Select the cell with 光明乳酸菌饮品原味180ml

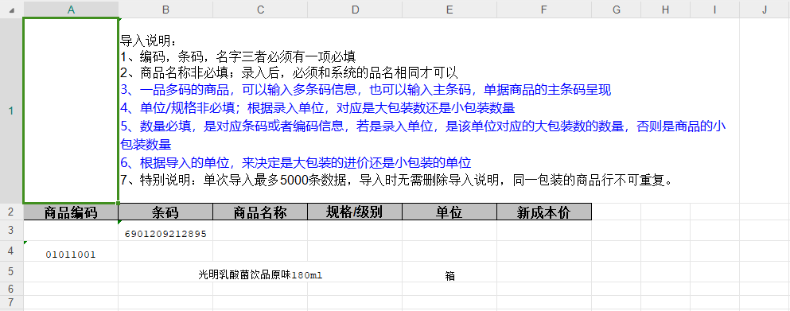pos(260,272)
